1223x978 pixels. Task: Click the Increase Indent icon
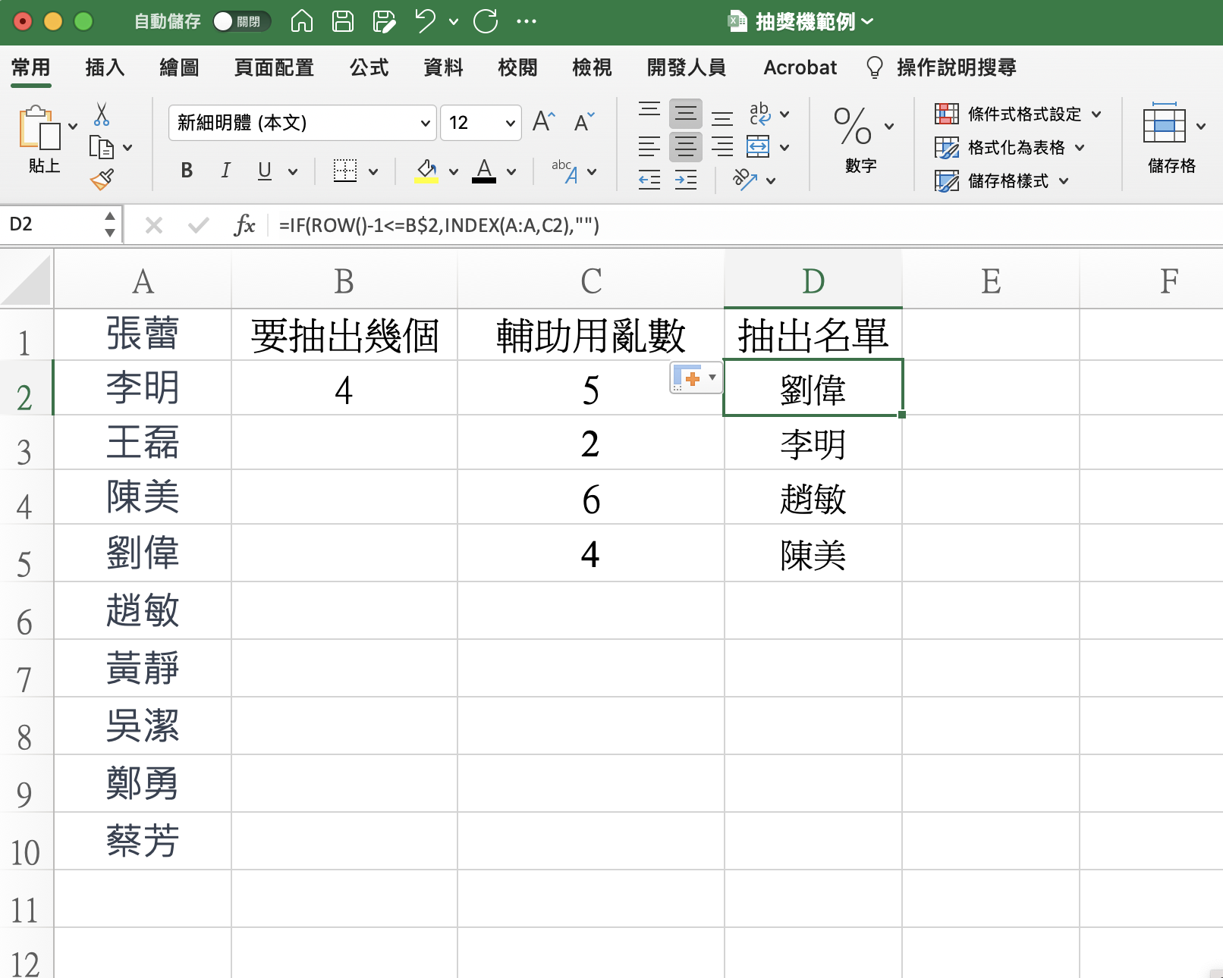(686, 180)
